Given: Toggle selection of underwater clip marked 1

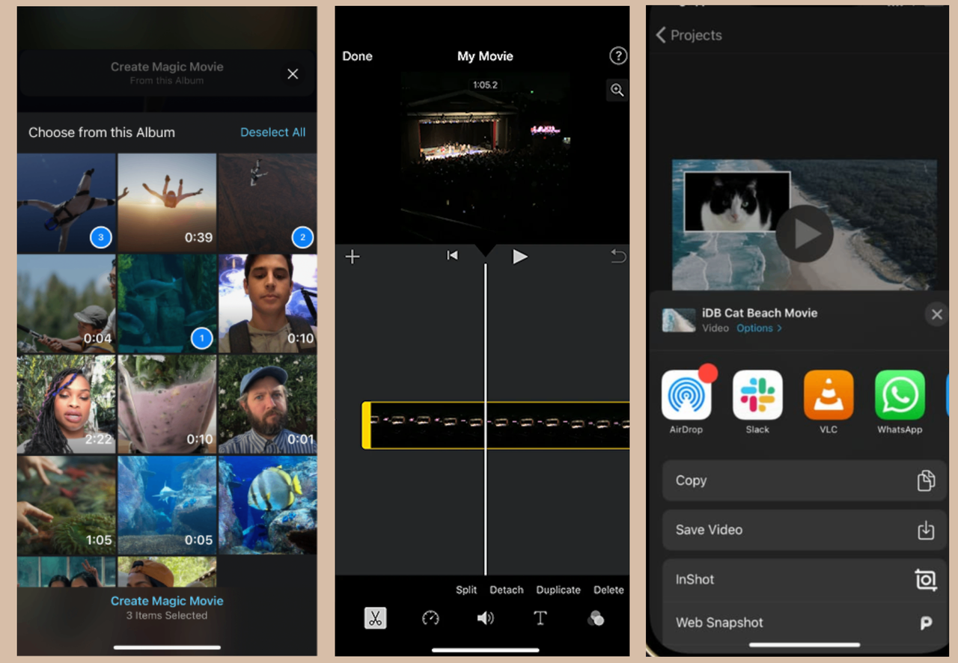Looking at the screenshot, I should coord(201,337).
